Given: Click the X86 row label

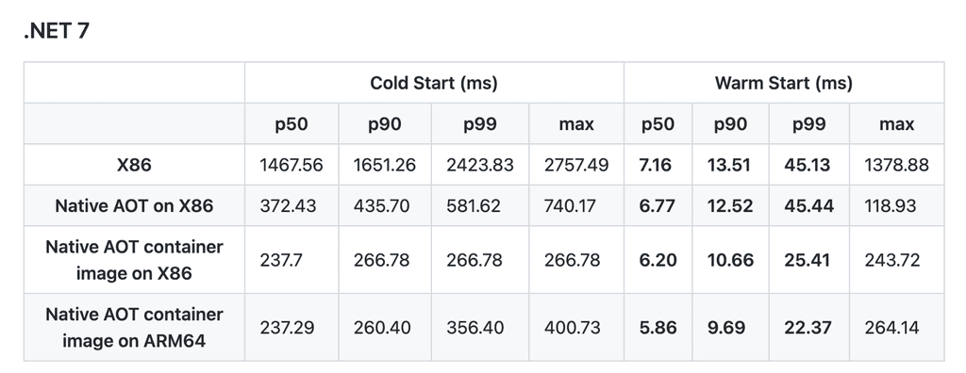Looking at the screenshot, I should (134, 165).
